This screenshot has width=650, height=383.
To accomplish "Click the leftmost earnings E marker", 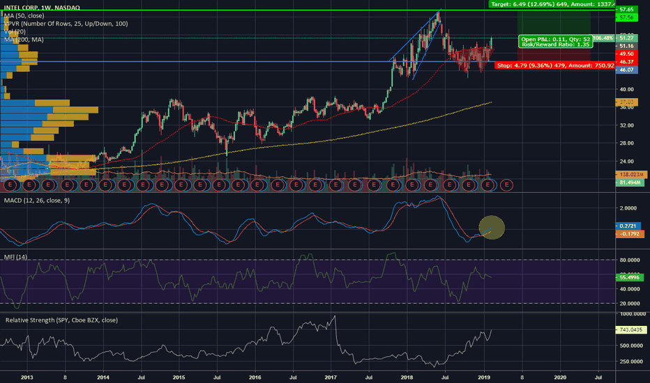I will point(10,185).
